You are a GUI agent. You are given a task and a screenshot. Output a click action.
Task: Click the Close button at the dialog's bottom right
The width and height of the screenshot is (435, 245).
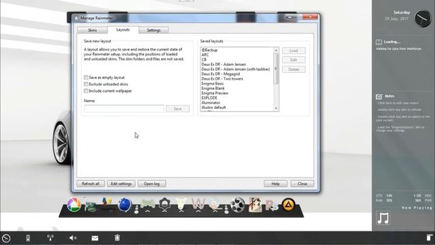pyautogui.click(x=302, y=184)
